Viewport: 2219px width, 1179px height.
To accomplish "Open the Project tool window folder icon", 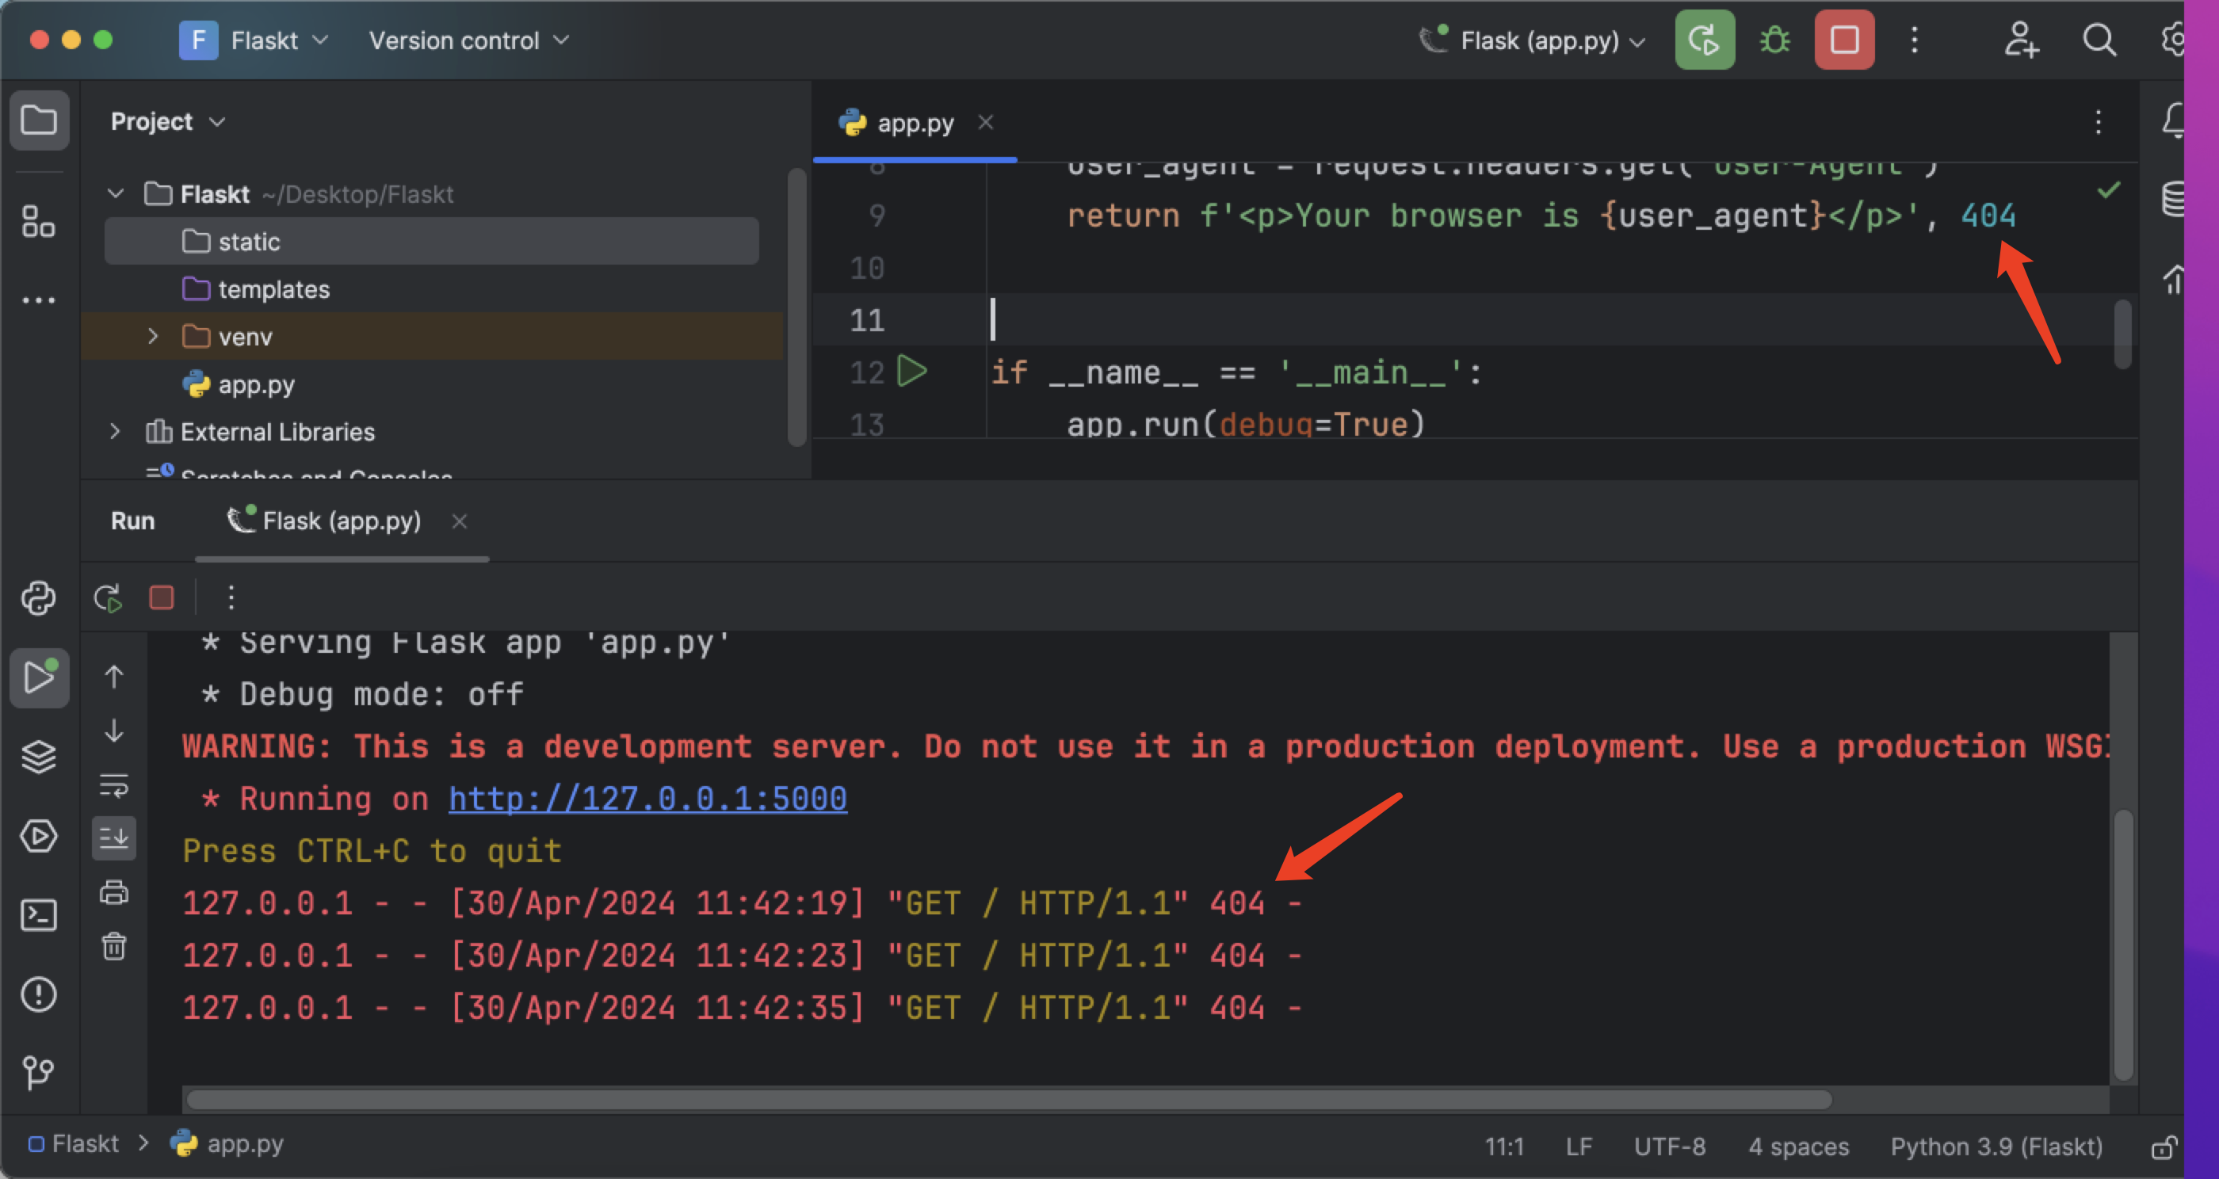I will [39, 120].
